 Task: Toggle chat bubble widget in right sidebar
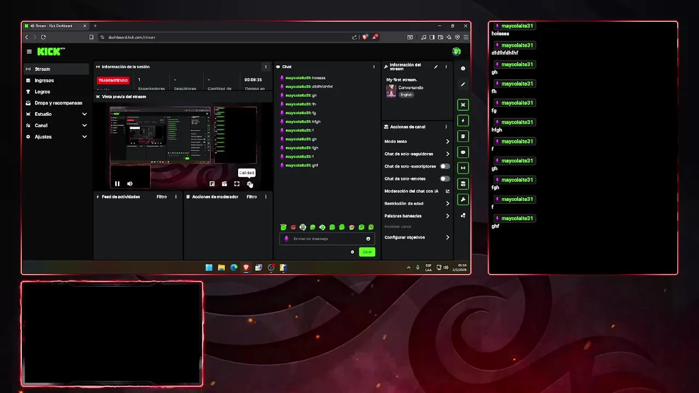(463, 152)
